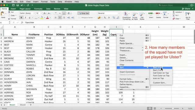Increase font size with larger A icon

coord(45,13)
